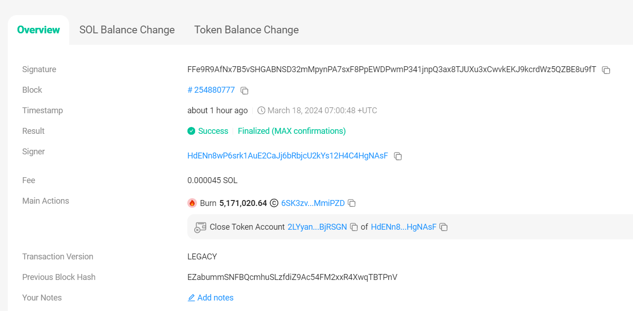This screenshot has width=633, height=311.
Task: Open token account 2LYyan...BjRSGN link
Action: (x=317, y=227)
